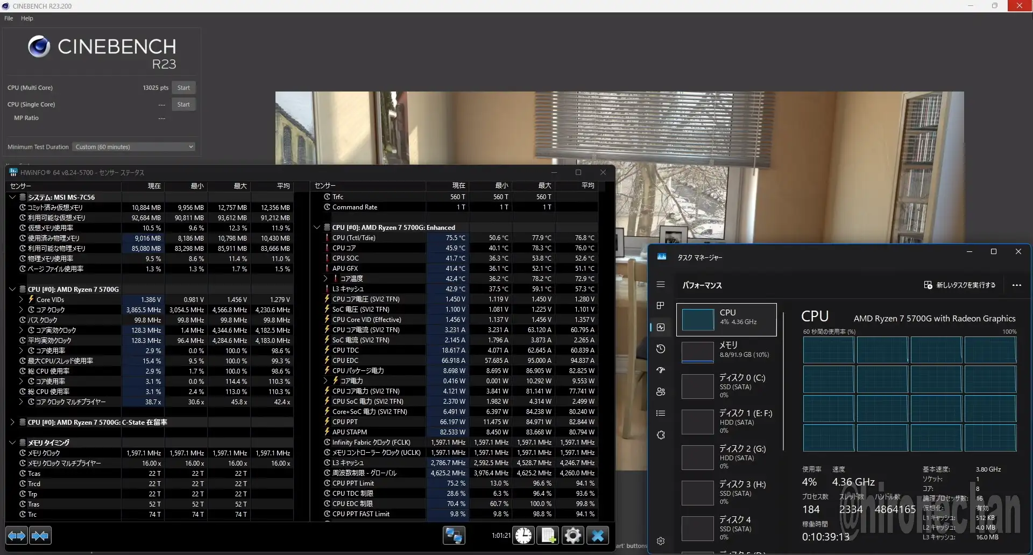Click thermometer icon beside CPU (Tctl/Tdie)
Screen dimensions: 1033x555
[x=327, y=238]
